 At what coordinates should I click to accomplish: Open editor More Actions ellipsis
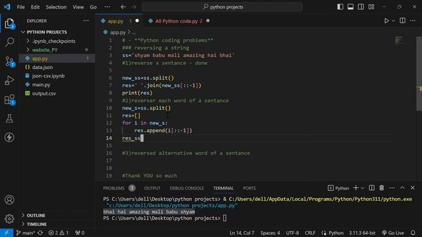413,20
